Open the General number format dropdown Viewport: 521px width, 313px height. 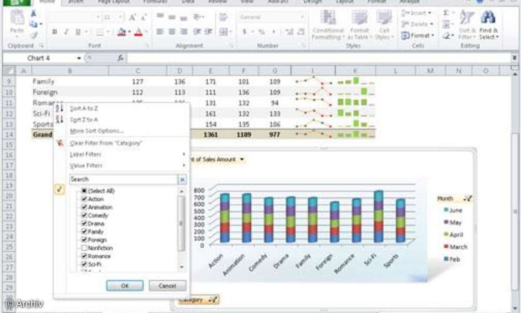302,17
